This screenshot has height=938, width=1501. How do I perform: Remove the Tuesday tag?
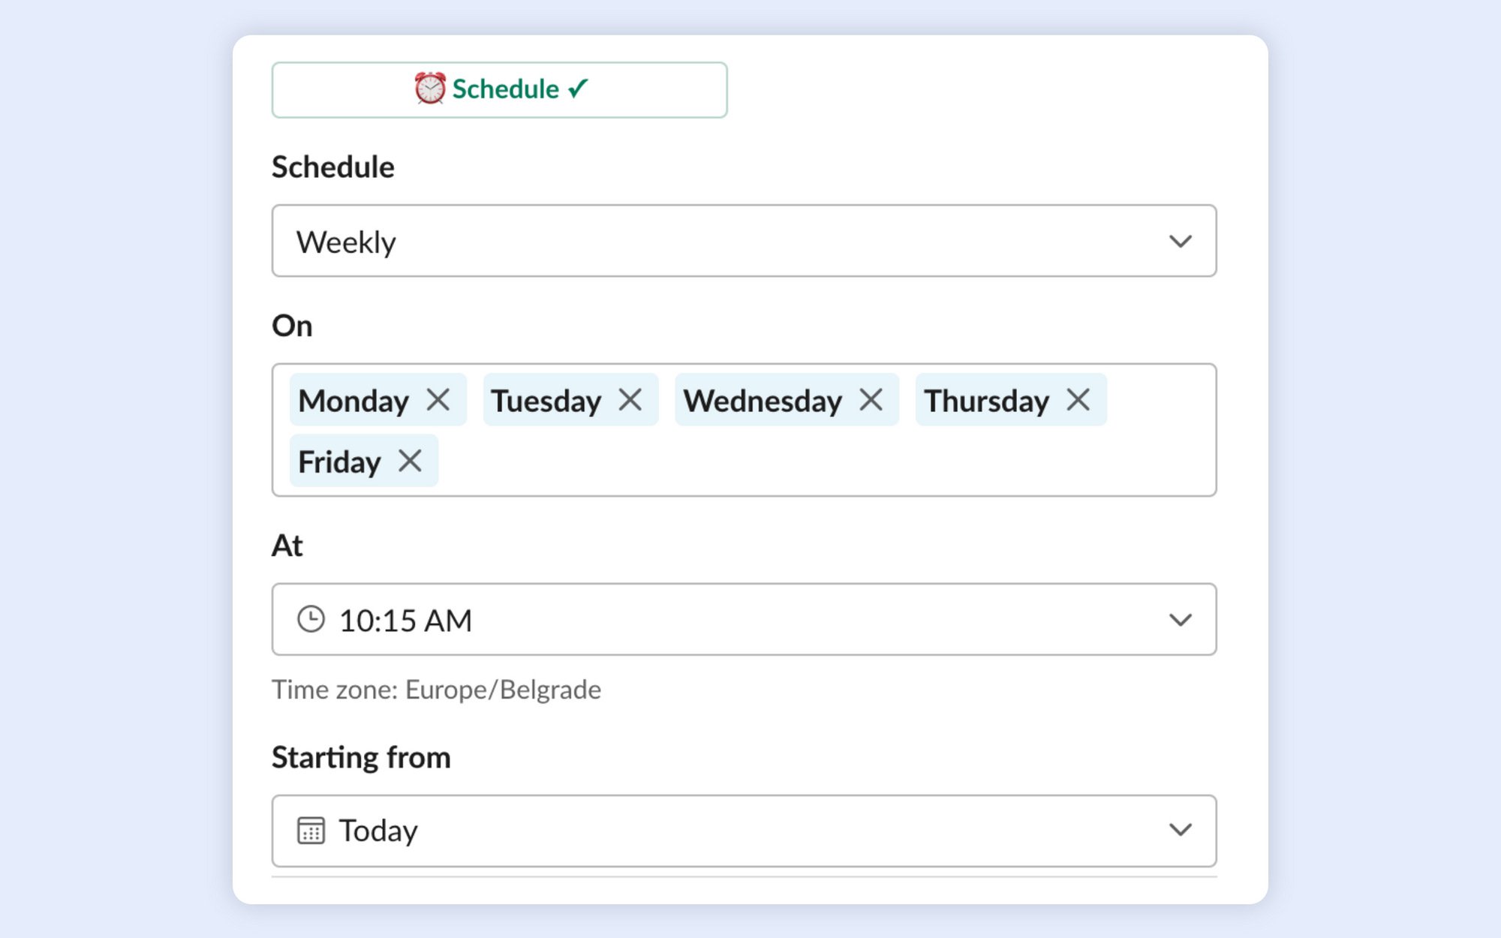click(x=630, y=400)
